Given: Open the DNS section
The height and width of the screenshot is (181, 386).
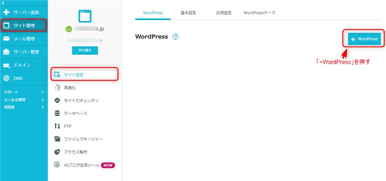Looking at the screenshot, I should click(24, 78).
